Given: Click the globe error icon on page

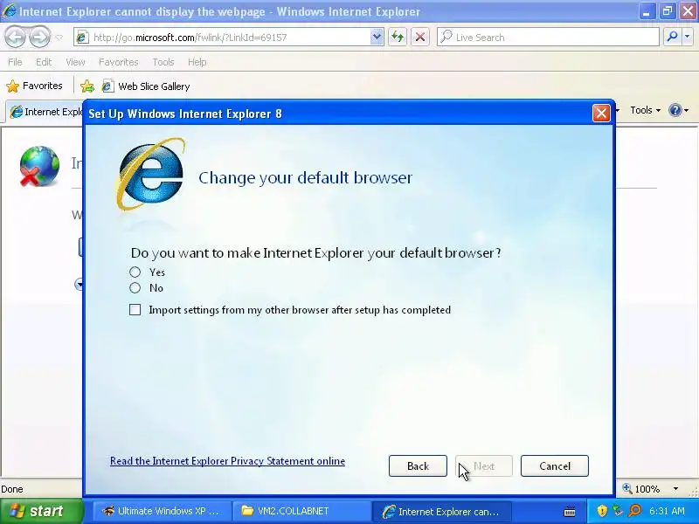Looking at the screenshot, I should (39, 166).
